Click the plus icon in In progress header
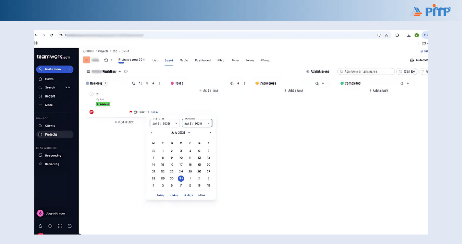462x244 pixels. pos(323,83)
